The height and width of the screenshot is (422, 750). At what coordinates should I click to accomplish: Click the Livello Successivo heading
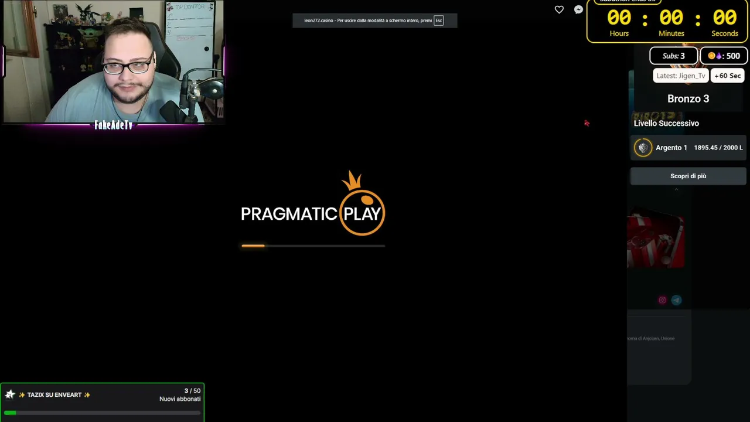pos(666,123)
